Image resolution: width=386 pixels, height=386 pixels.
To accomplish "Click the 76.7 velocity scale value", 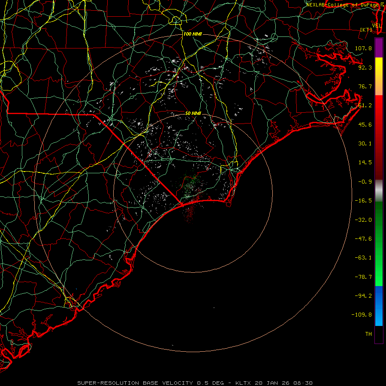I will click(x=365, y=86).
